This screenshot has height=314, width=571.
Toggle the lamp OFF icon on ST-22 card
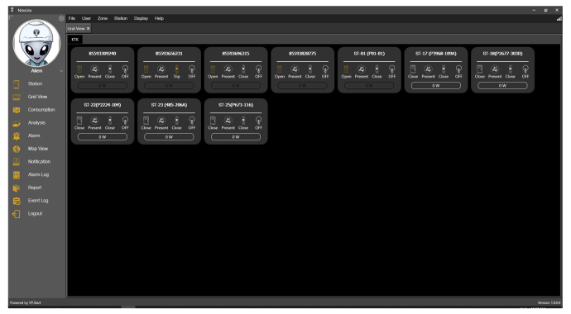pyautogui.click(x=125, y=121)
